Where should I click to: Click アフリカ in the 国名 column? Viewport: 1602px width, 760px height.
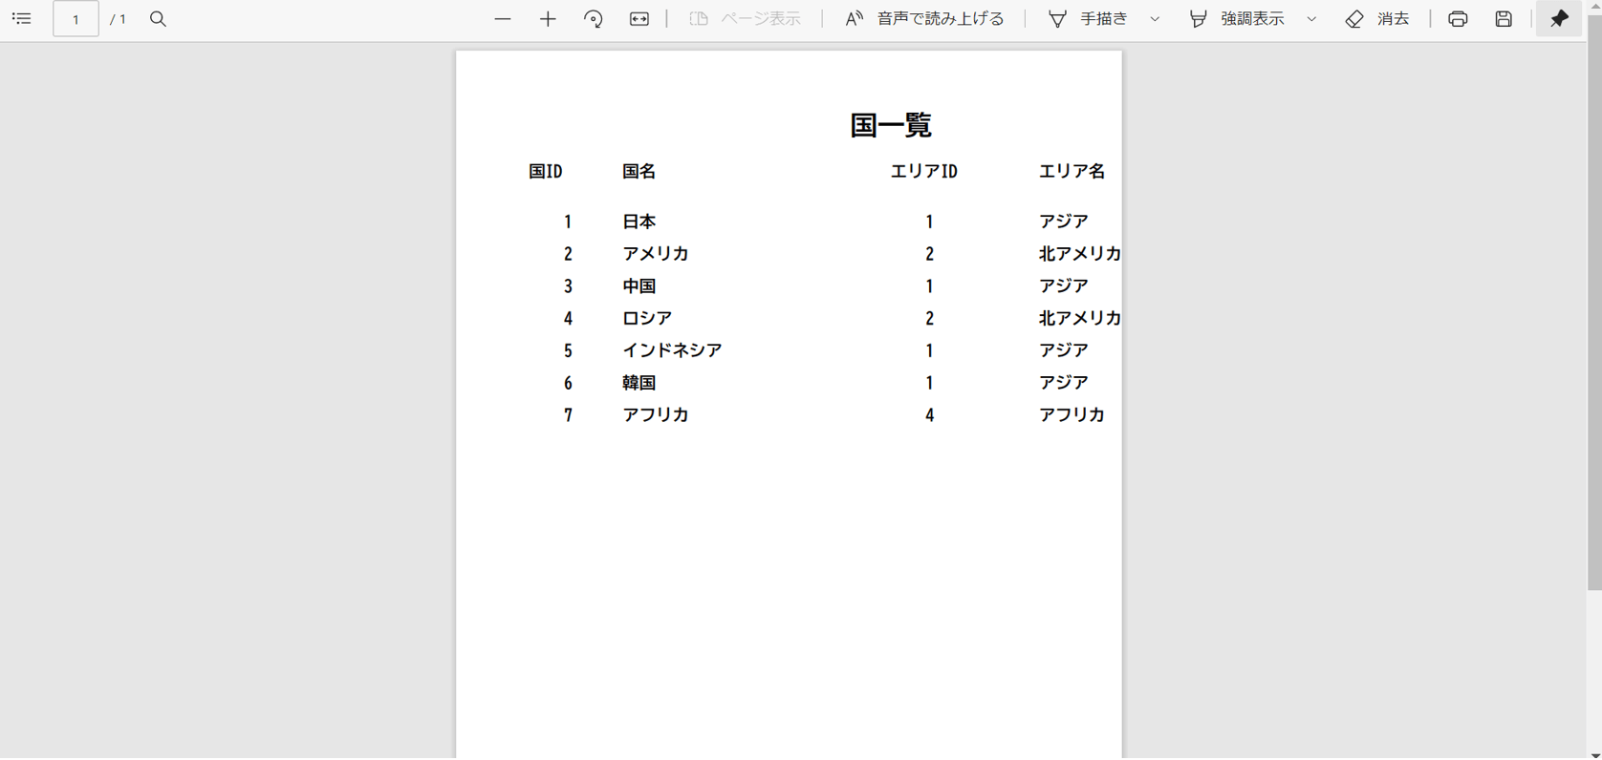pyautogui.click(x=656, y=415)
